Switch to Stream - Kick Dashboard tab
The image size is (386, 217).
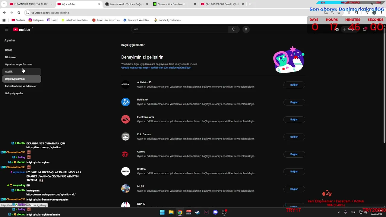tap(174, 4)
